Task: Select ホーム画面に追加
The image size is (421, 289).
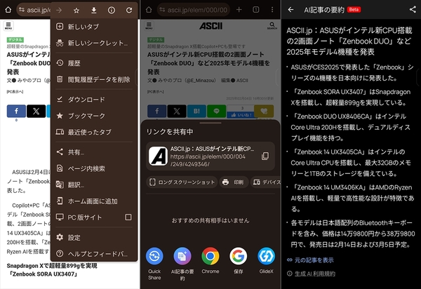Action: [94, 201]
